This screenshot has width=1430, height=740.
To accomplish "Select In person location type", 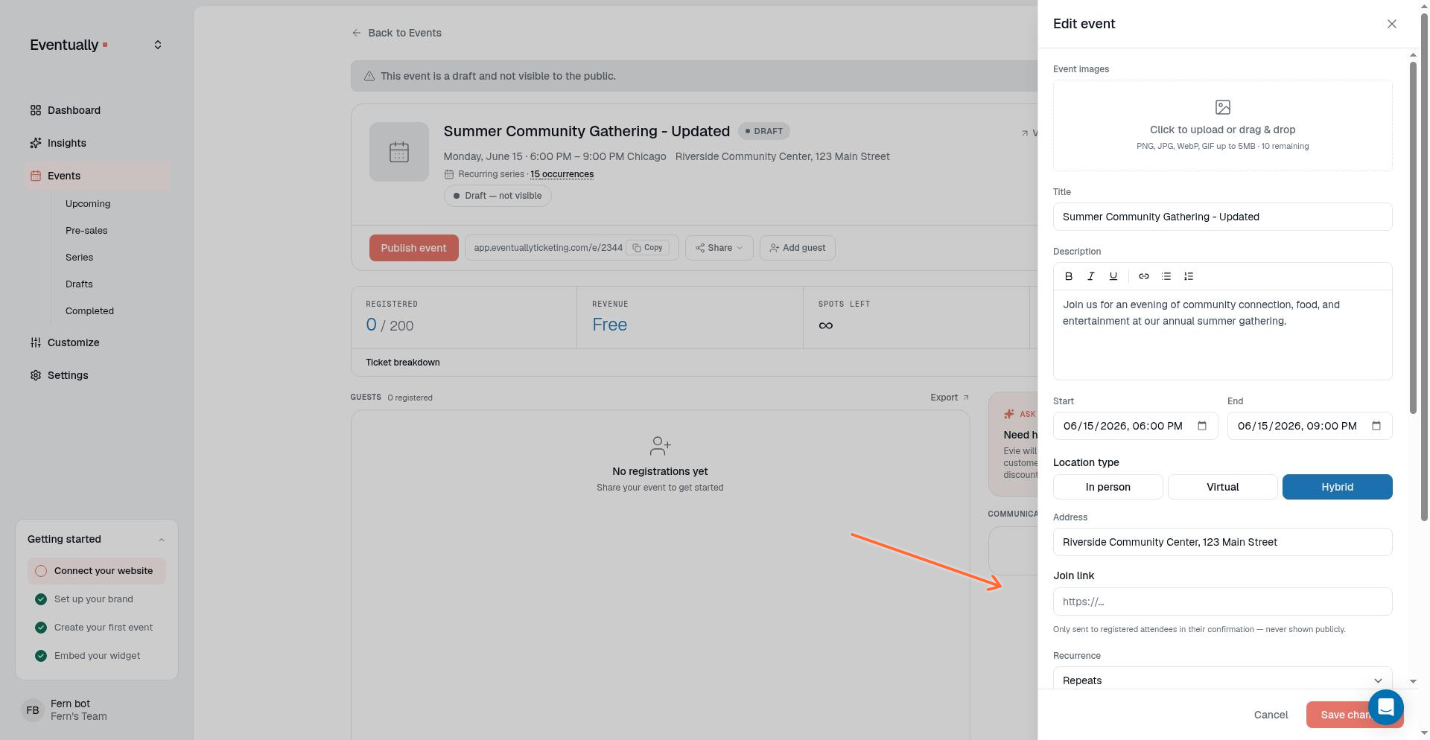I will [x=1108, y=487].
